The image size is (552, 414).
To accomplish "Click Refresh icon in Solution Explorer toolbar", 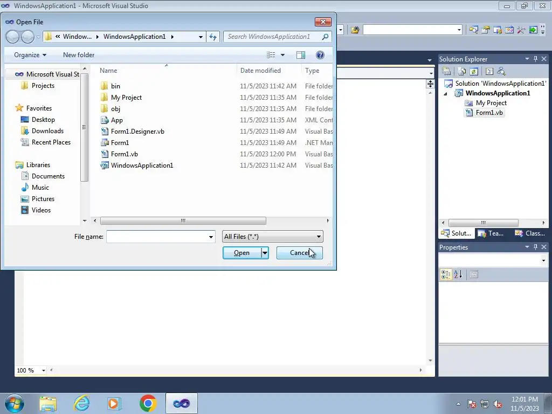I will [x=474, y=72].
